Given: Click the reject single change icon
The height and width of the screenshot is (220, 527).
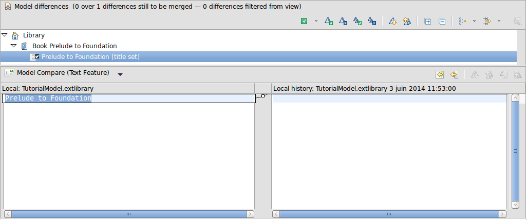Looking at the screenshot, I should coord(344,22).
